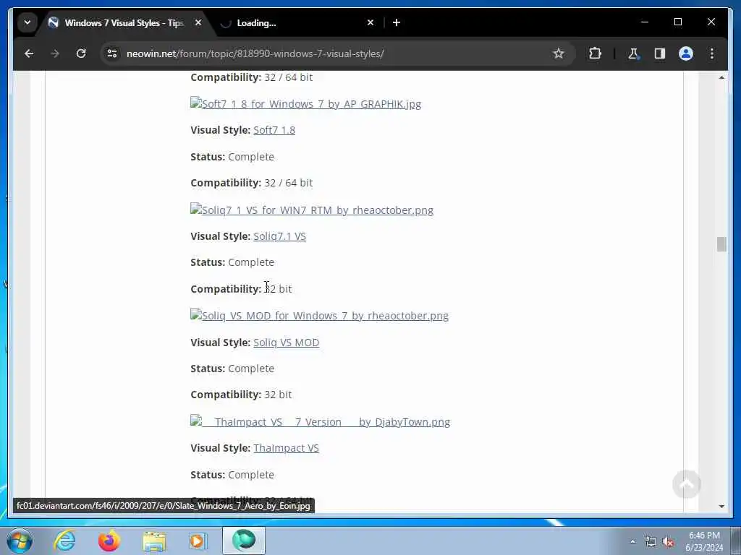This screenshot has height=555, width=741.
Task: Click the neowin.net address bar URL
Action: (255, 53)
